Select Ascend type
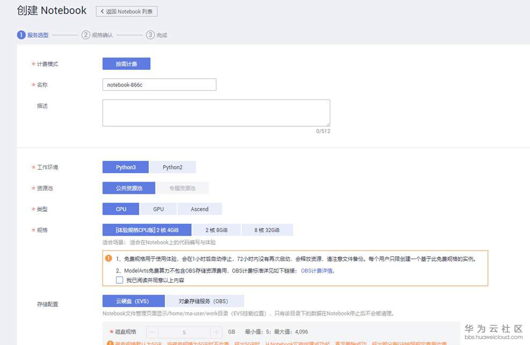The width and height of the screenshot is (530, 345). (x=199, y=209)
